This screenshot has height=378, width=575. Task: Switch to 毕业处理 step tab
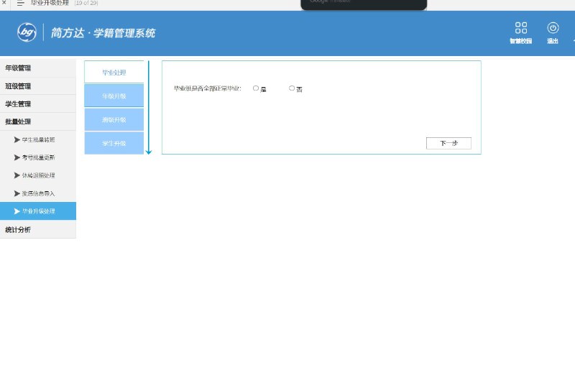(x=114, y=73)
